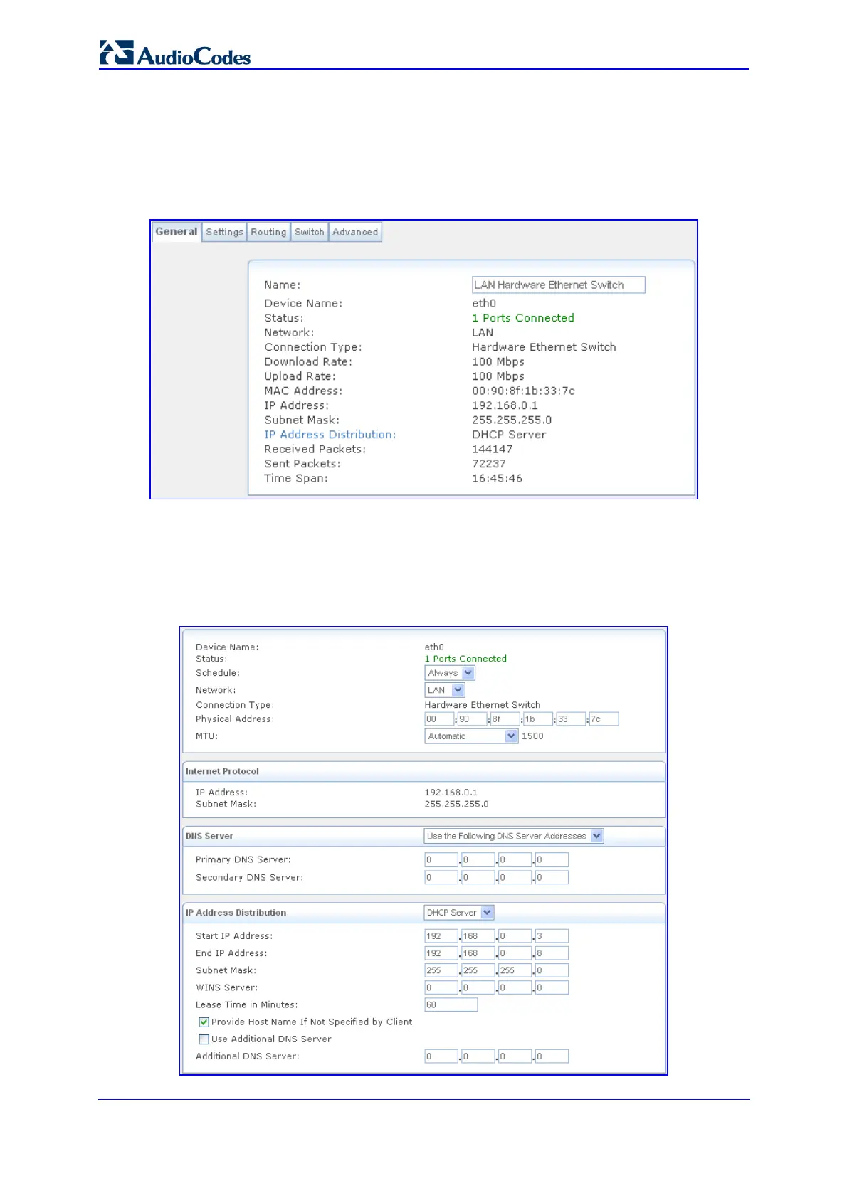
Task: Click the MTU value 1500
Action: 532,736
